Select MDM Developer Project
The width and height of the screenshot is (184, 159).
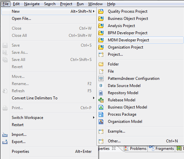point(140,40)
